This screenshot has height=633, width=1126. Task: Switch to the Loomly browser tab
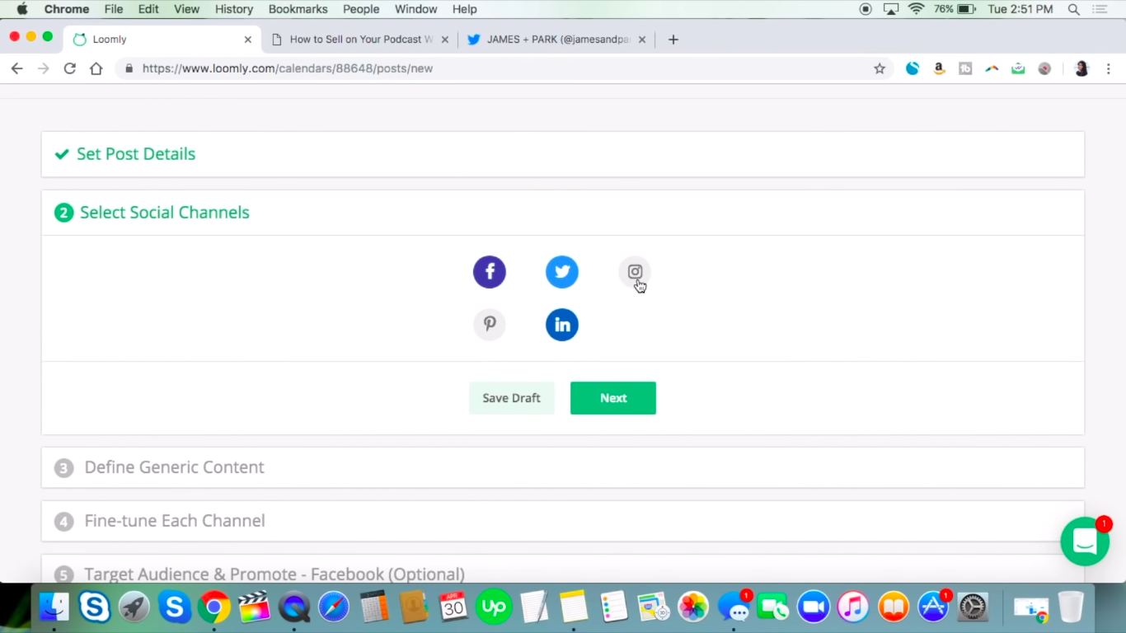click(162, 40)
